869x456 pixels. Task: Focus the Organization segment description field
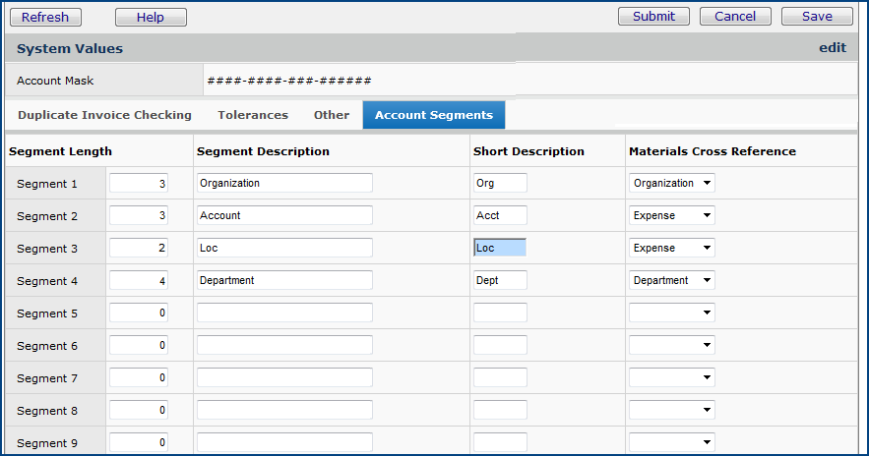coord(284,183)
